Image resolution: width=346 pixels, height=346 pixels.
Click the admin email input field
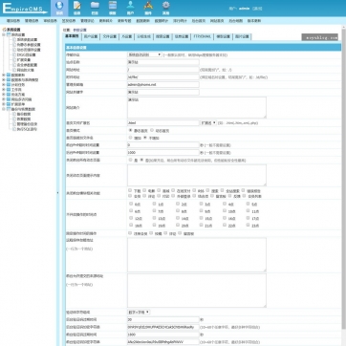click(163, 85)
